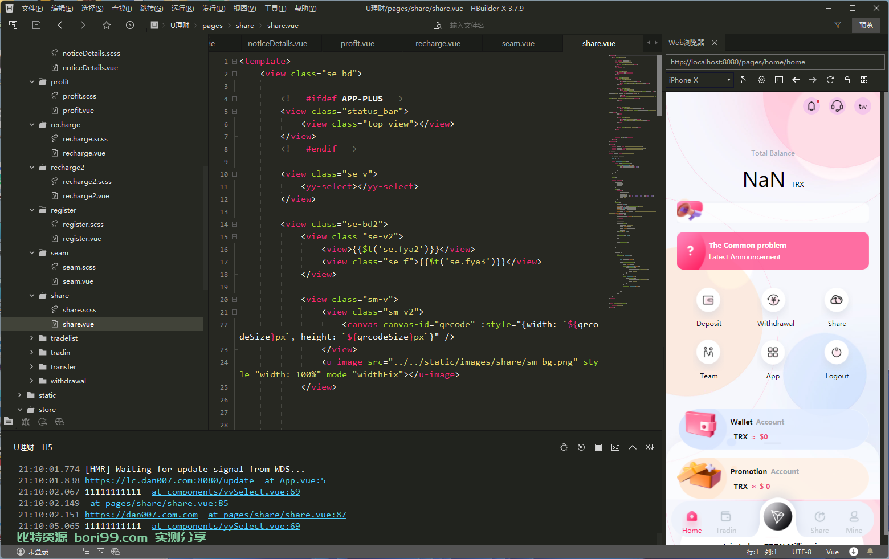Switch to noticeDetails.vue tab
The width and height of the screenshot is (889, 559).
click(x=278, y=43)
